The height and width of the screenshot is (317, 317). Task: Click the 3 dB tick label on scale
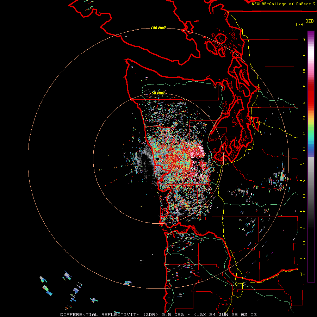point(304,102)
